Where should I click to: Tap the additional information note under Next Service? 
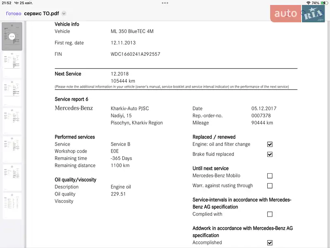[x=172, y=87]
